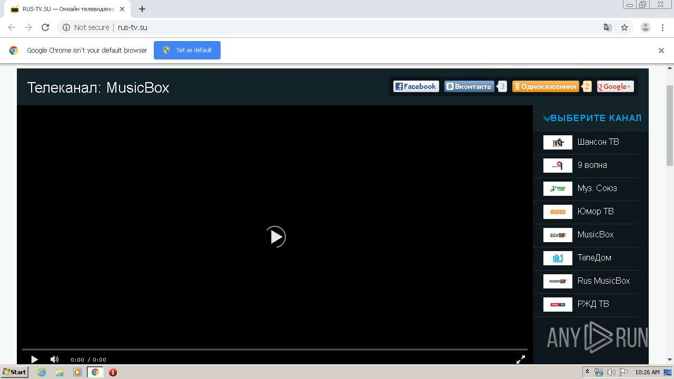Click the Вконтакте share counter 3
Screen dimensions: 674x379
pos(502,86)
